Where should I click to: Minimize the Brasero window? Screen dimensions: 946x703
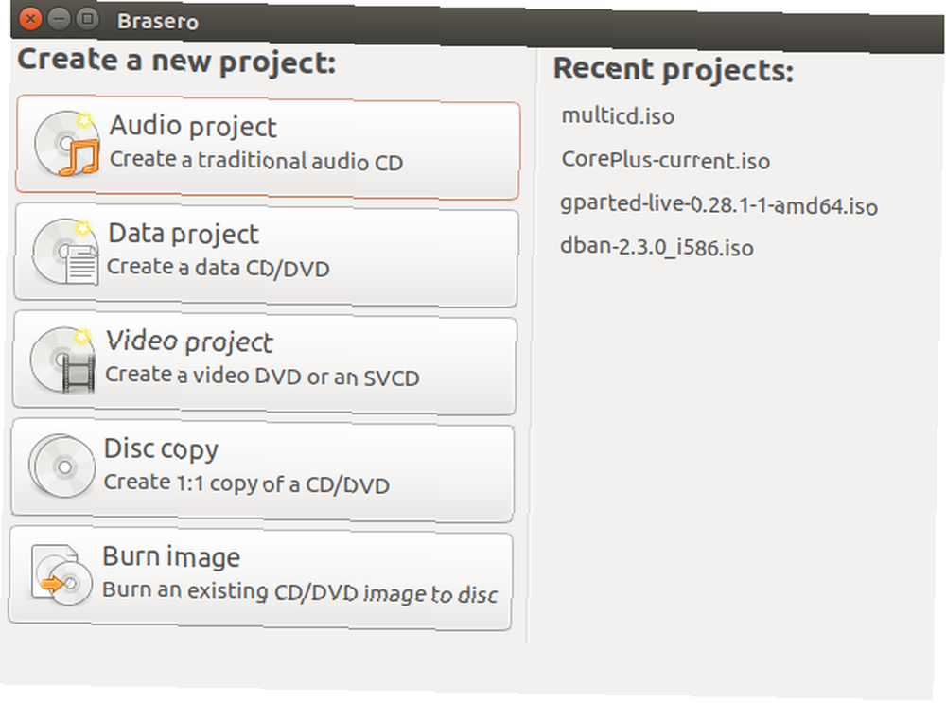pos(59,19)
